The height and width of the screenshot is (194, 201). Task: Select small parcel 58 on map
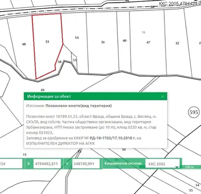(x=59, y=62)
